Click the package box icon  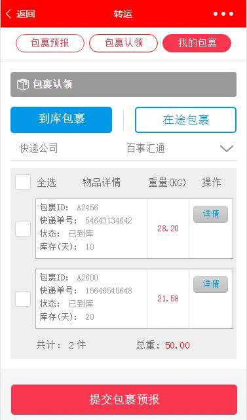click(x=23, y=85)
